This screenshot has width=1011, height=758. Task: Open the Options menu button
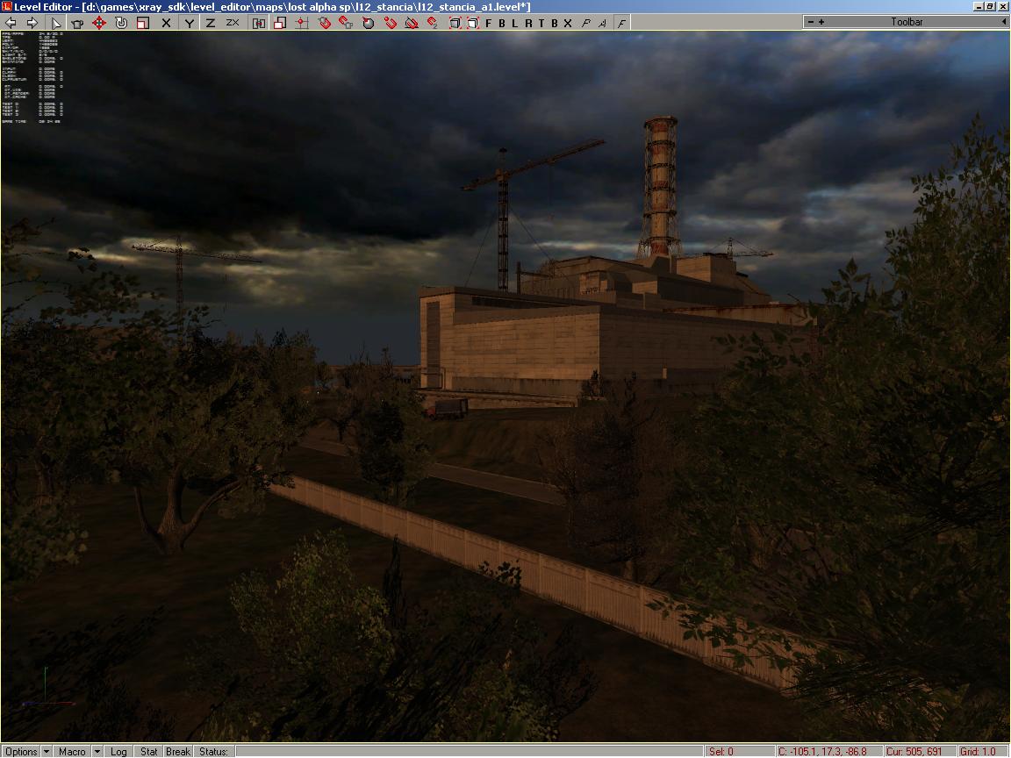(x=21, y=752)
